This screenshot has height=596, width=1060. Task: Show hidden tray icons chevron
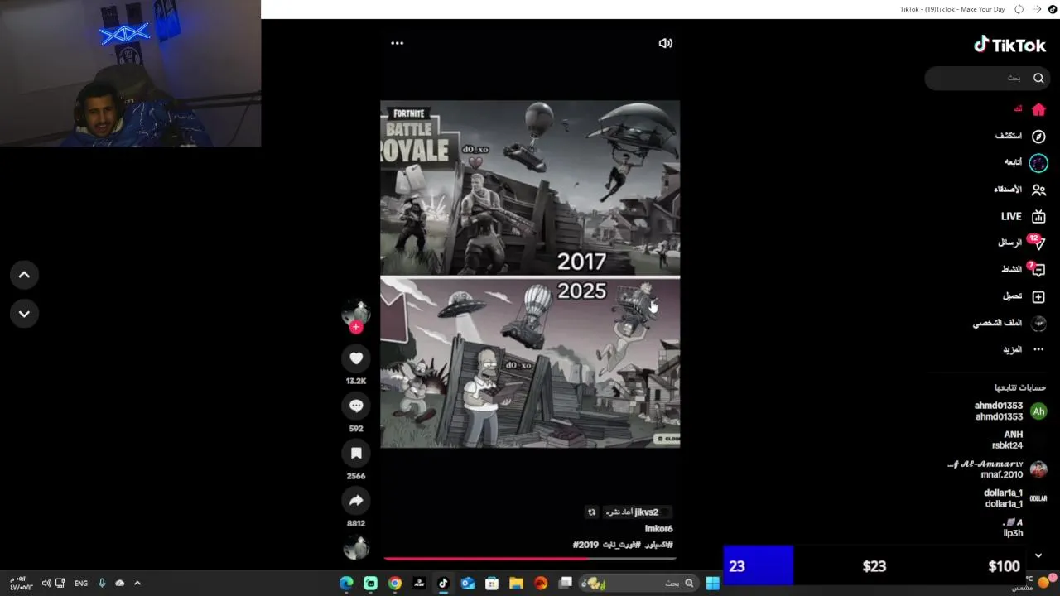(137, 583)
